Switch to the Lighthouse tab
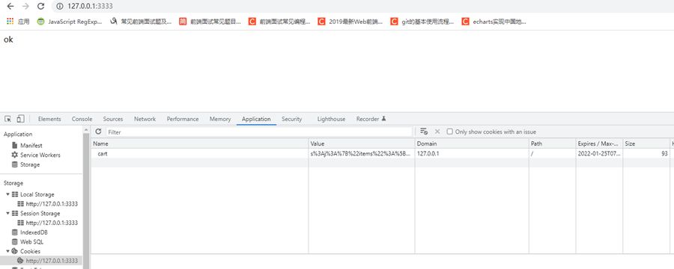The height and width of the screenshot is (269, 674). 331,119
